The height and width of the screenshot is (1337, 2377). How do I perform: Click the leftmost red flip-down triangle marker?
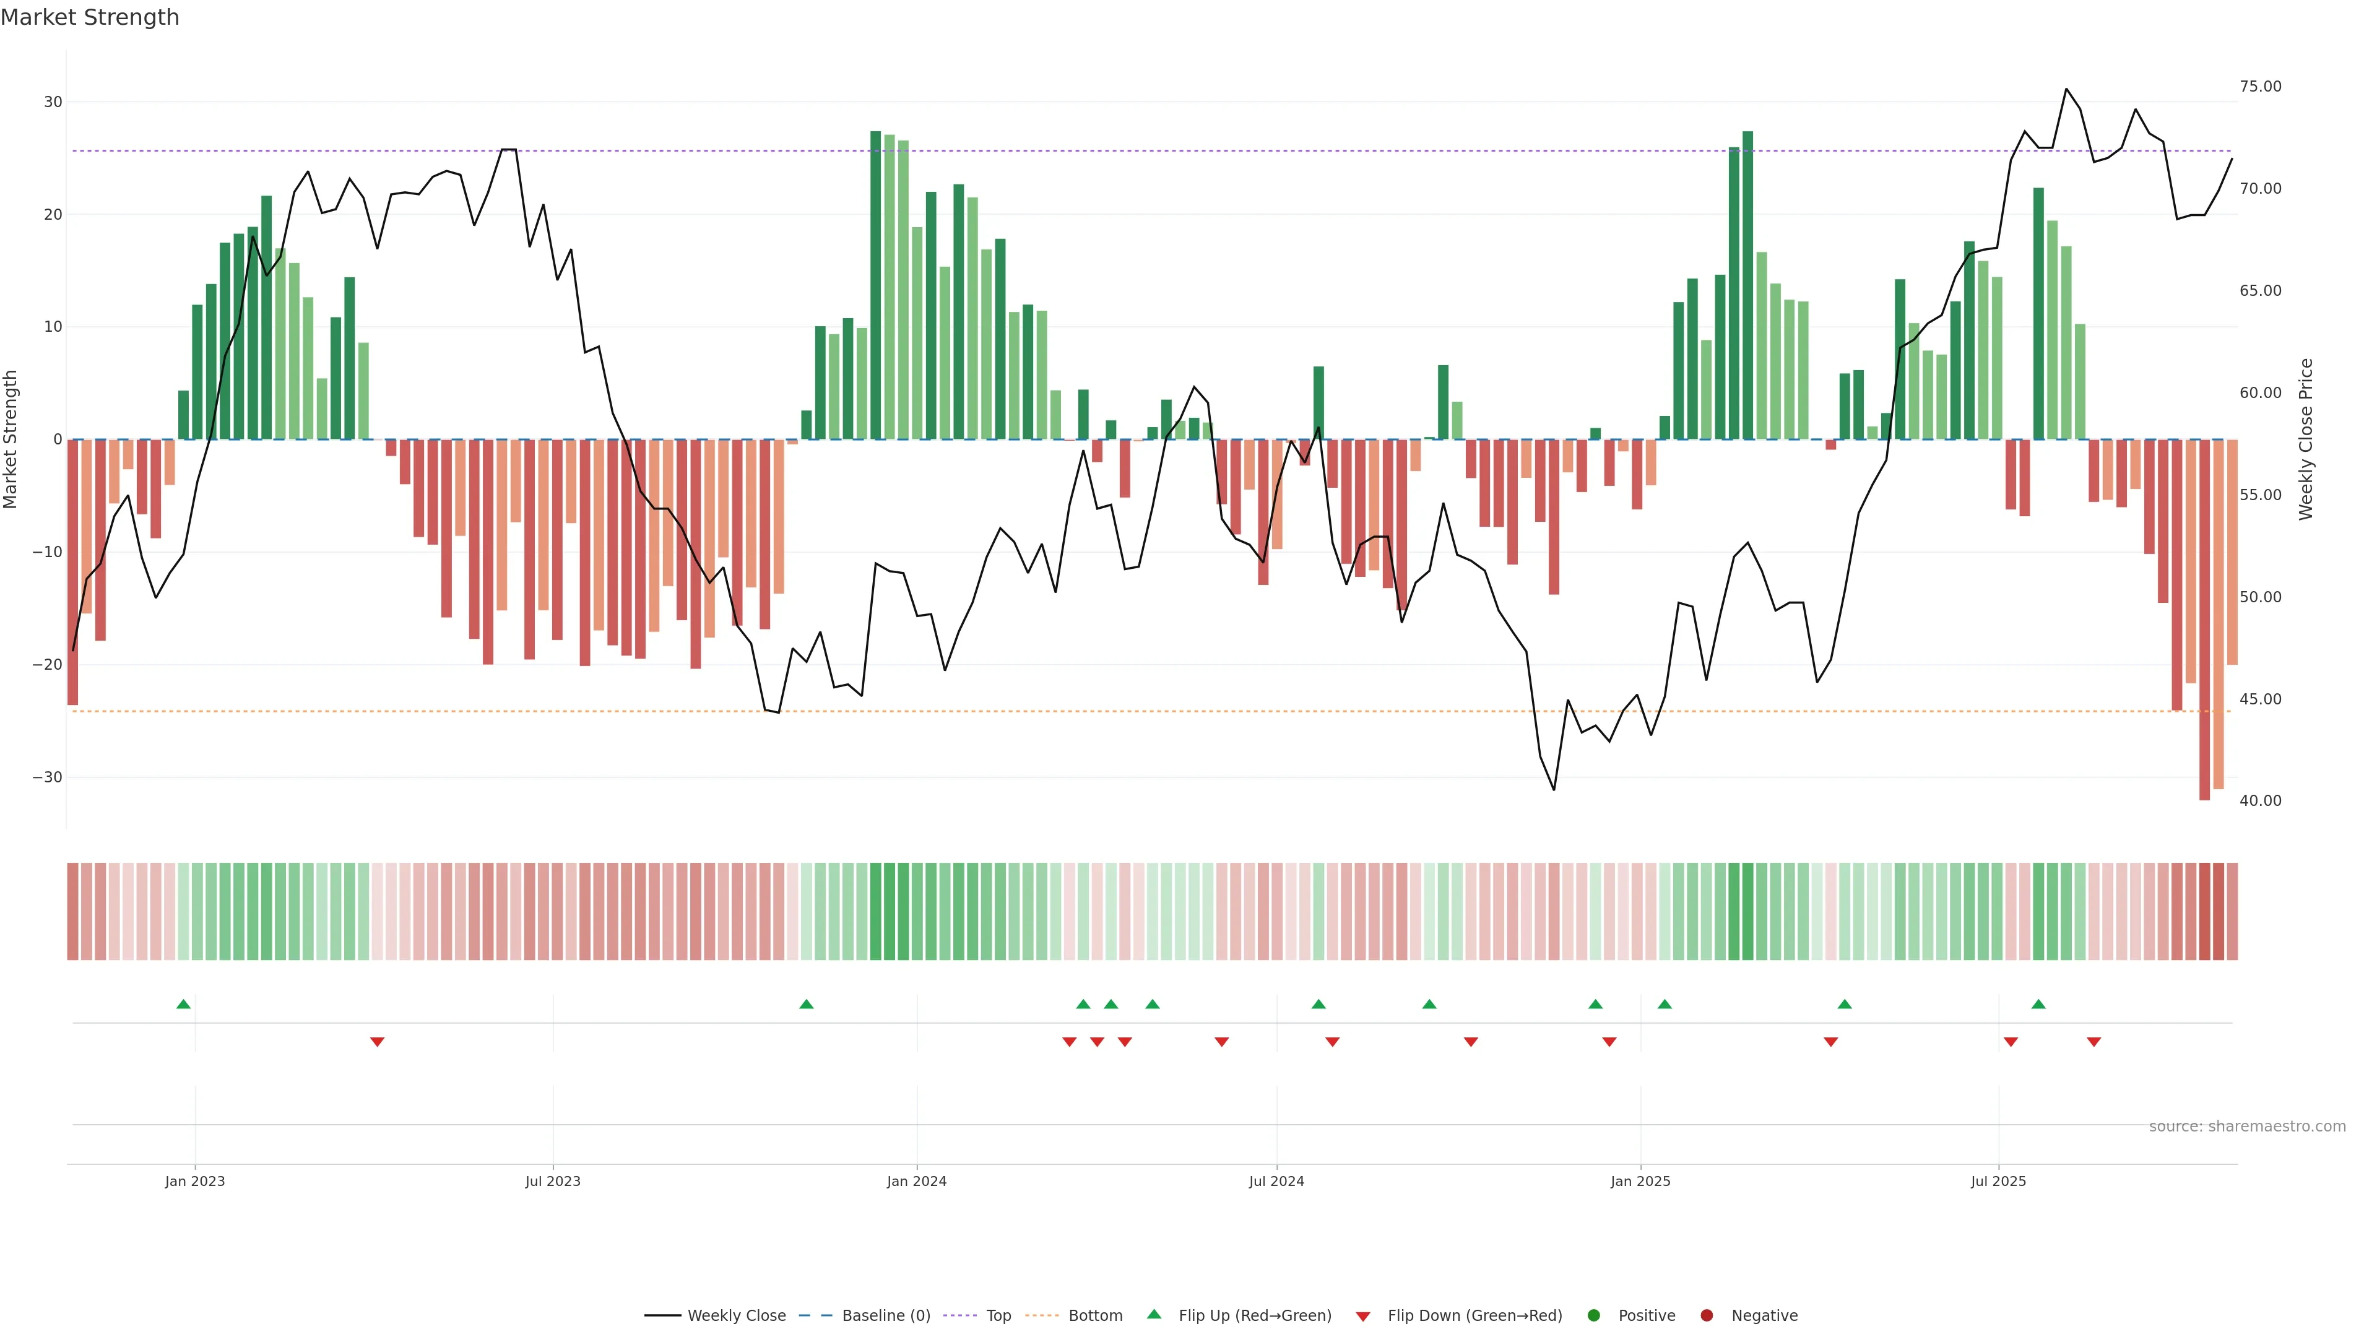(x=376, y=1042)
